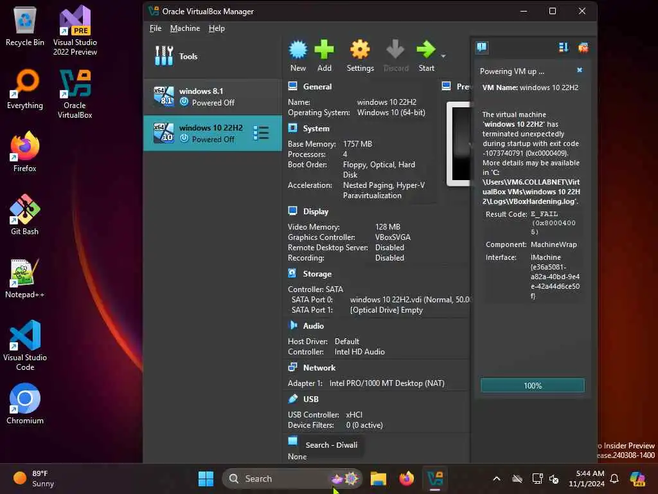Open the list menu icon on windows 10 22H2 row
Image resolution: width=658 pixels, height=494 pixels.
click(x=261, y=133)
